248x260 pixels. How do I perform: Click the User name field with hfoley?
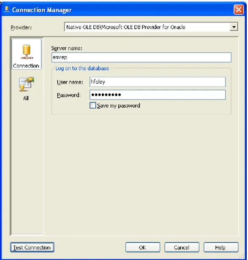click(x=158, y=82)
